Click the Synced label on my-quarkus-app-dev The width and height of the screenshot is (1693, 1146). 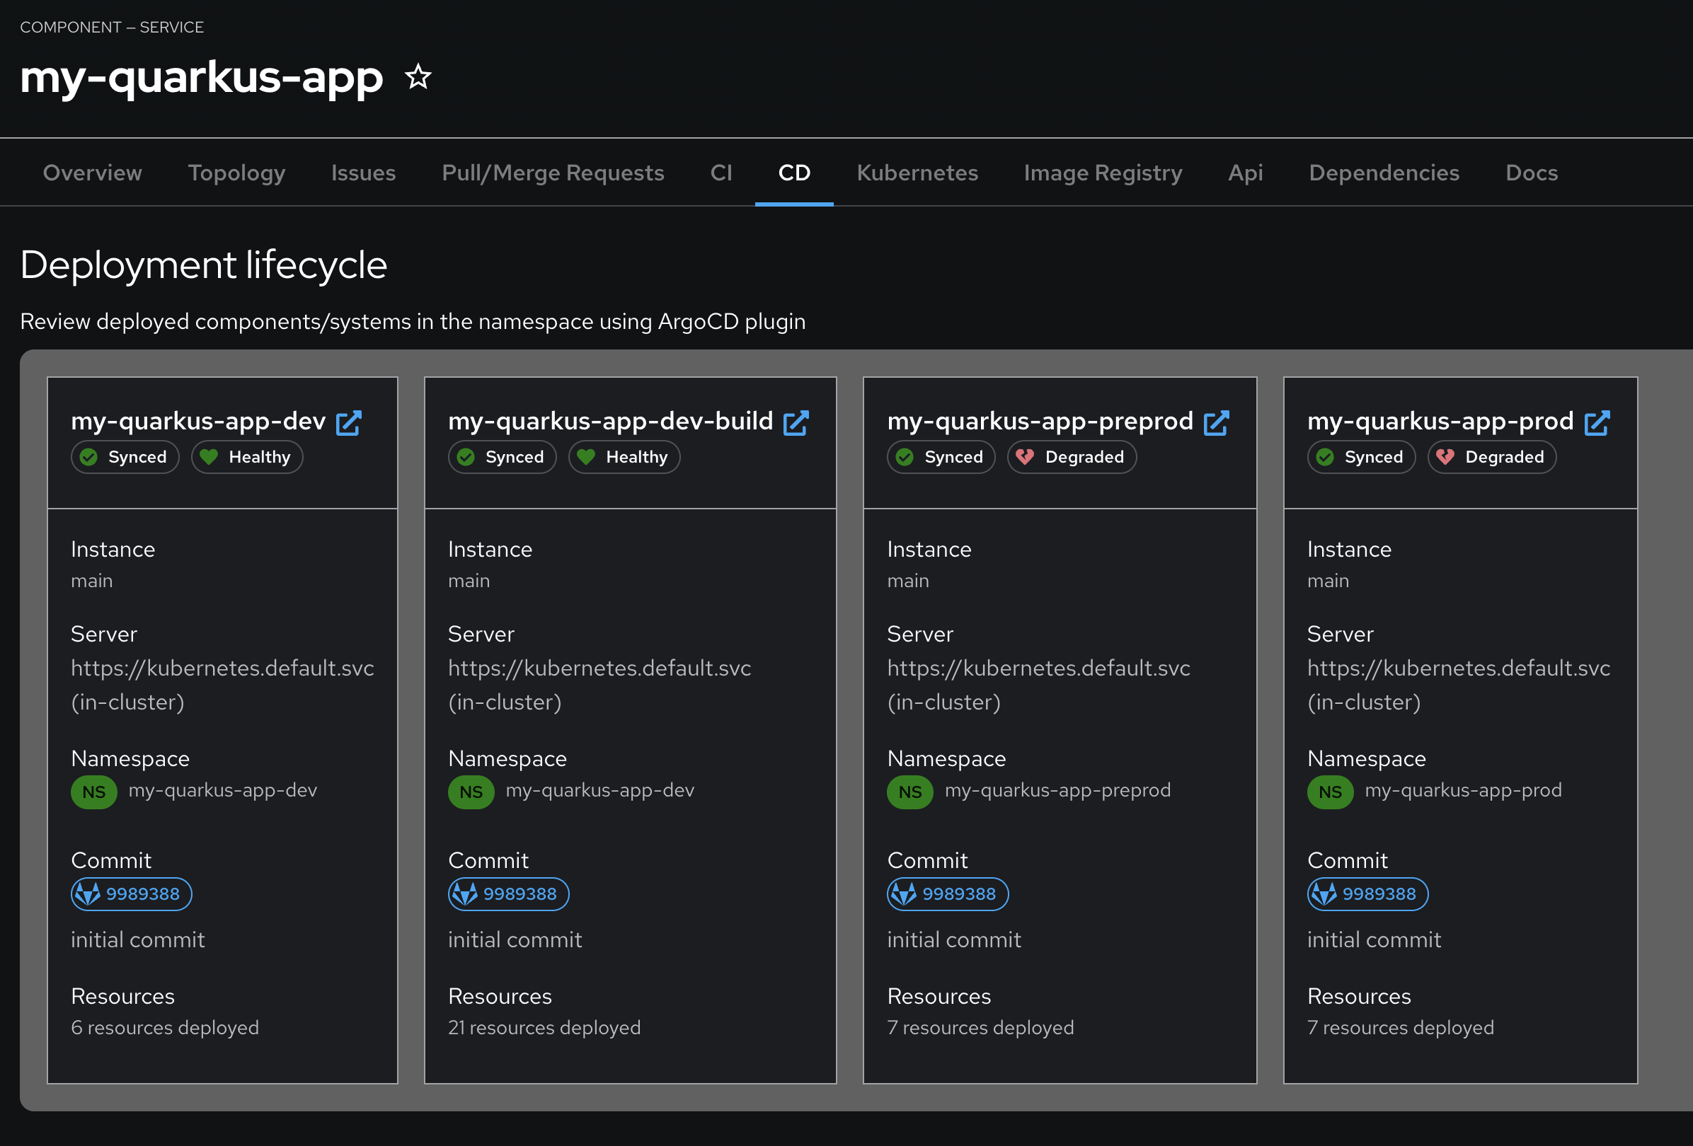(138, 457)
